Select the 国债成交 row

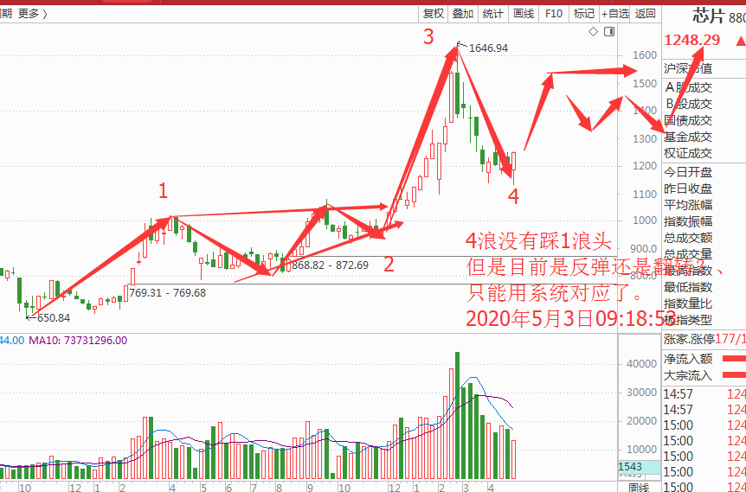[x=688, y=120]
